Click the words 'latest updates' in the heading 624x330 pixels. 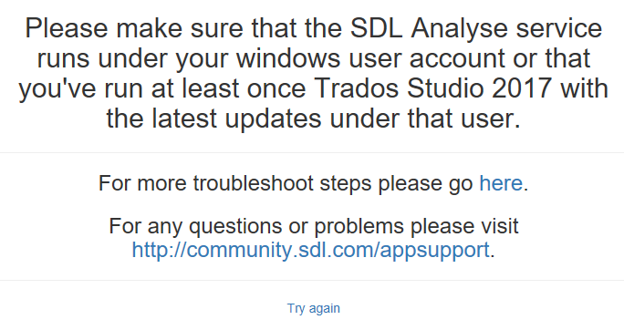(x=236, y=119)
